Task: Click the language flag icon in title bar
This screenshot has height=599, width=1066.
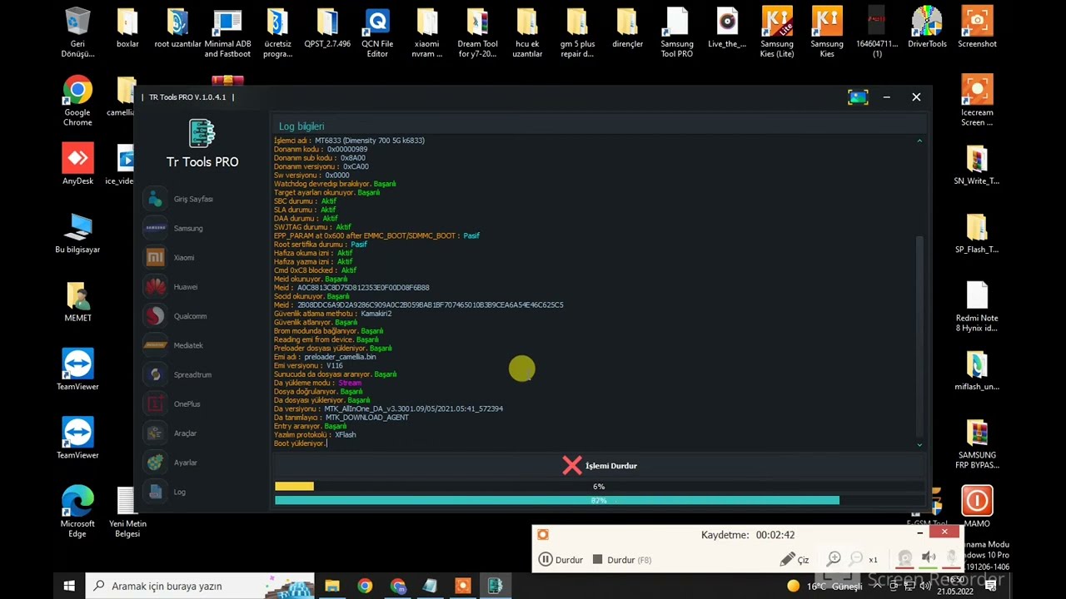Action: (858, 97)
